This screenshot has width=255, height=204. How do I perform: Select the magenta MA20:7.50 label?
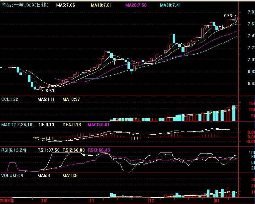pyautogui.click(x=136, y=5)
